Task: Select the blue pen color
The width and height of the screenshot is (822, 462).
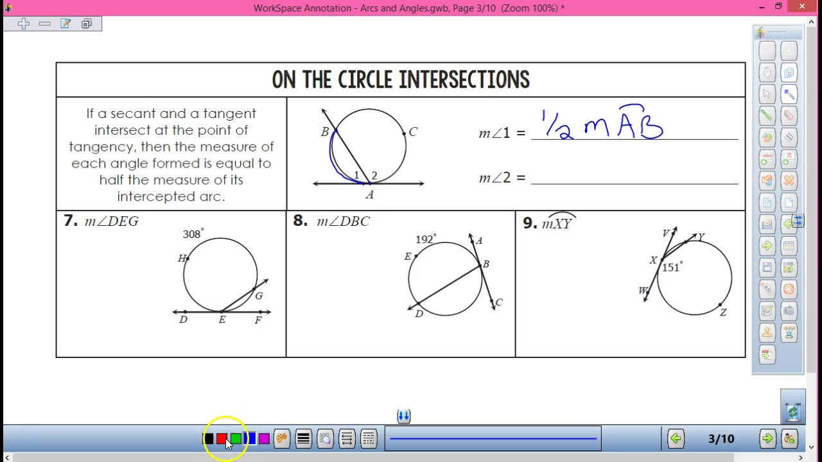Action: (250, 439)
